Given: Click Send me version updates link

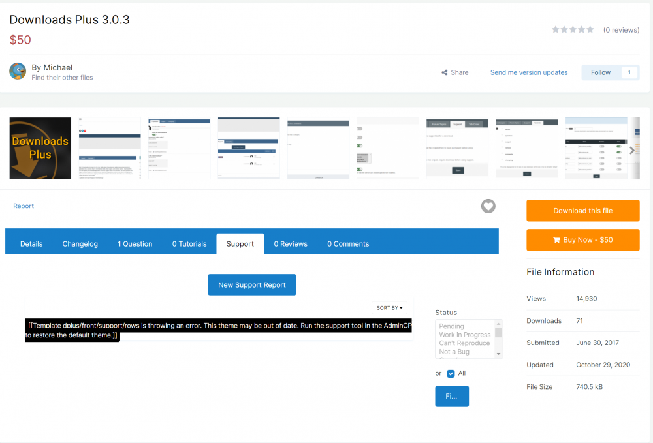Looking at the screenshot, I should click(529, 72).
